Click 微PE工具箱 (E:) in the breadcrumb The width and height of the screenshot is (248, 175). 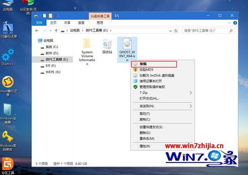point(97,30)
